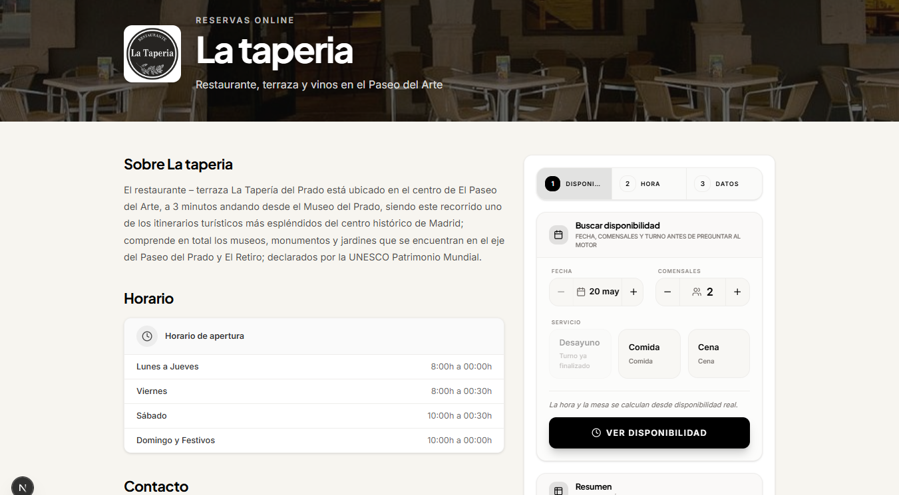Image resolution: width=899 pixels, height=495 pixels.
Task: Click the Domingo y Festivos row
Action: click(x=314, y=441)
